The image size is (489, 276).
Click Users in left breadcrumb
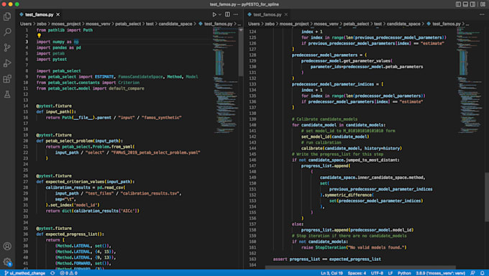pyautogui.click(x=26, y=24)
